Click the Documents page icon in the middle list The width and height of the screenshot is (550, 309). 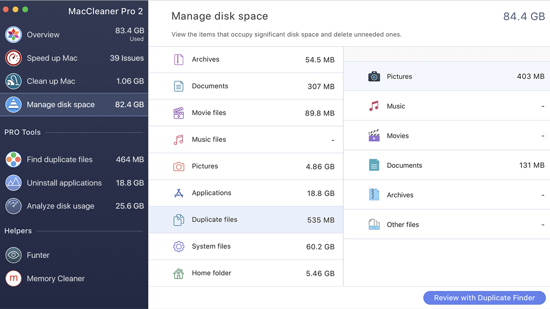pyautogui.click(x=179, y=86)
